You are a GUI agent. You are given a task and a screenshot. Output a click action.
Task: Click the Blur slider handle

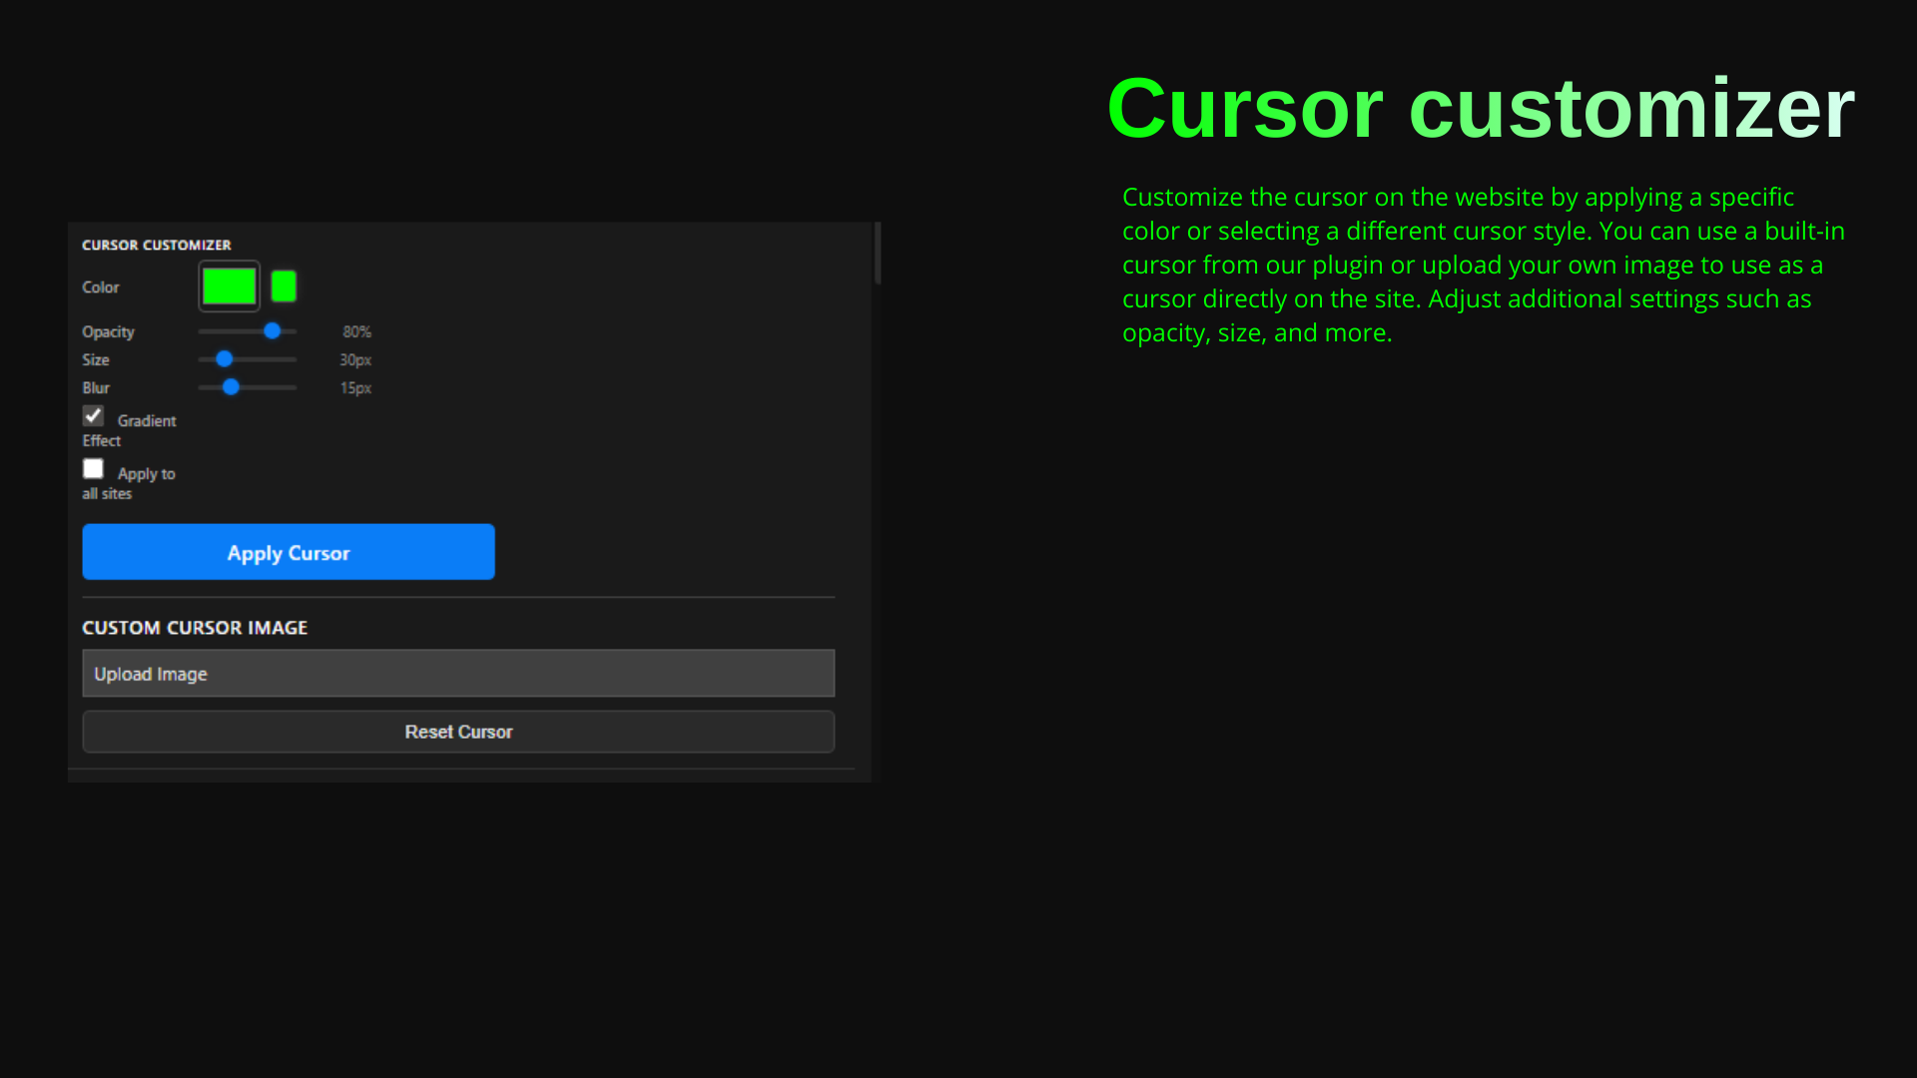(x=231, y=386)
